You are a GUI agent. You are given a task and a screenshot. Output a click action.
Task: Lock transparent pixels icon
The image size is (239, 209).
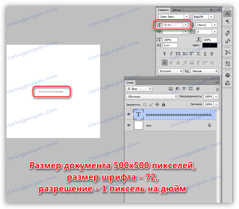[145, 104]
